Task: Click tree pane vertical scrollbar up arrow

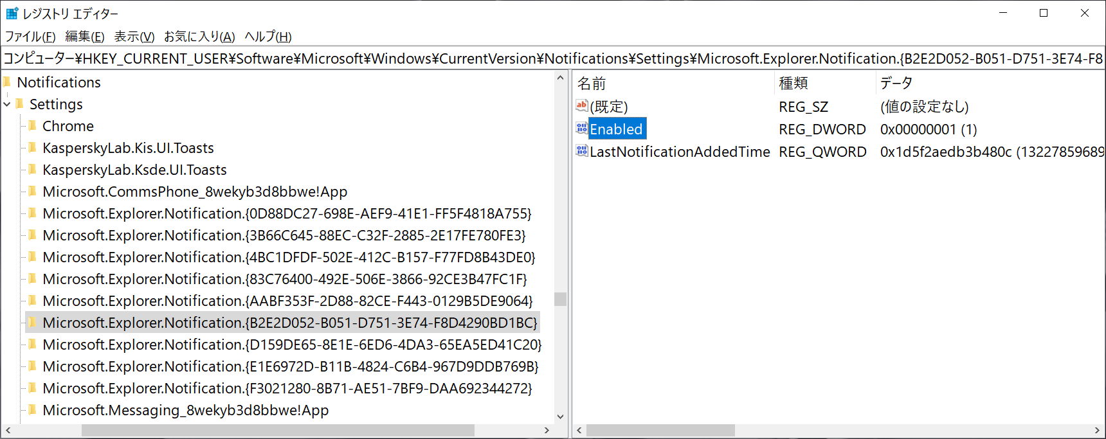Action: [x=560, y=78]
